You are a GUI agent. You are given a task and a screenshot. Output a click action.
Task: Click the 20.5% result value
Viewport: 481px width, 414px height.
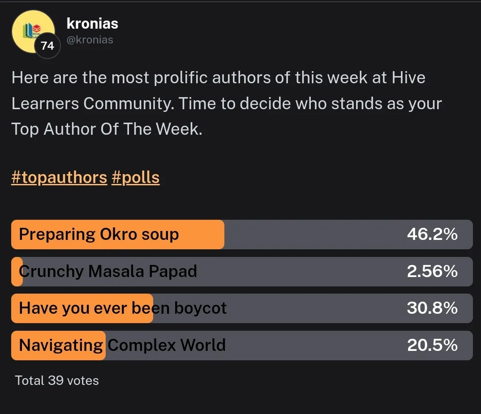coord(432,346)
